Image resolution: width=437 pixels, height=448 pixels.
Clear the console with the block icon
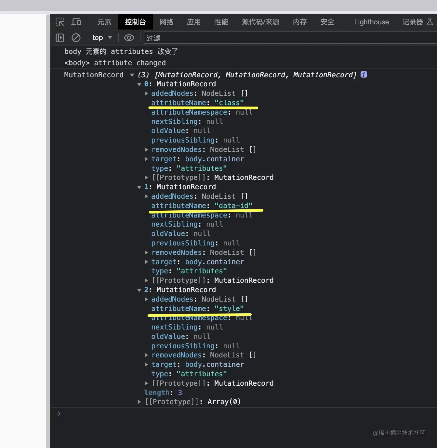tap(76, 38)
